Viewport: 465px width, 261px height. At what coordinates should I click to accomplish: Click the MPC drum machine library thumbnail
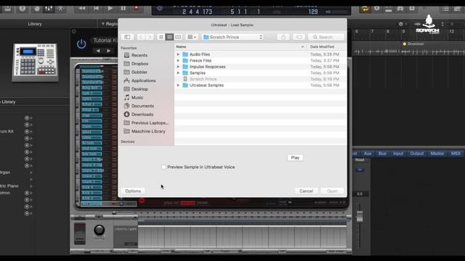(35, 62)
